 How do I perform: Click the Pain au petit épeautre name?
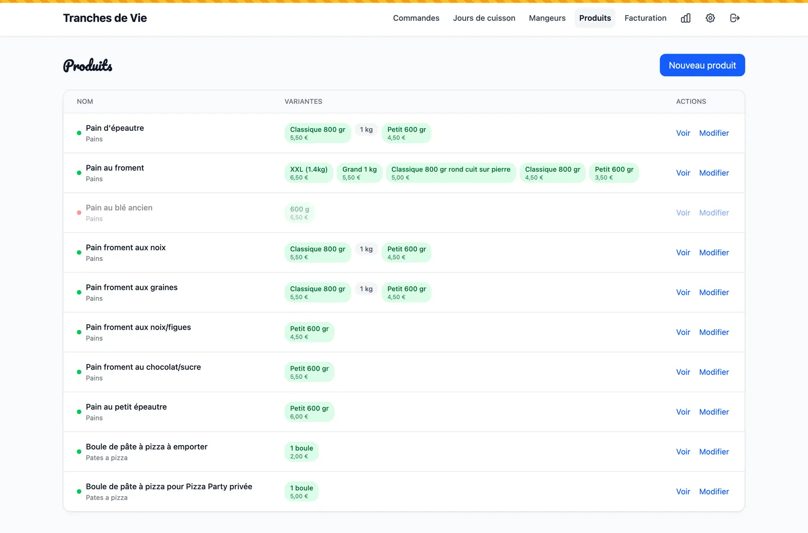click(x=126, y=407)
